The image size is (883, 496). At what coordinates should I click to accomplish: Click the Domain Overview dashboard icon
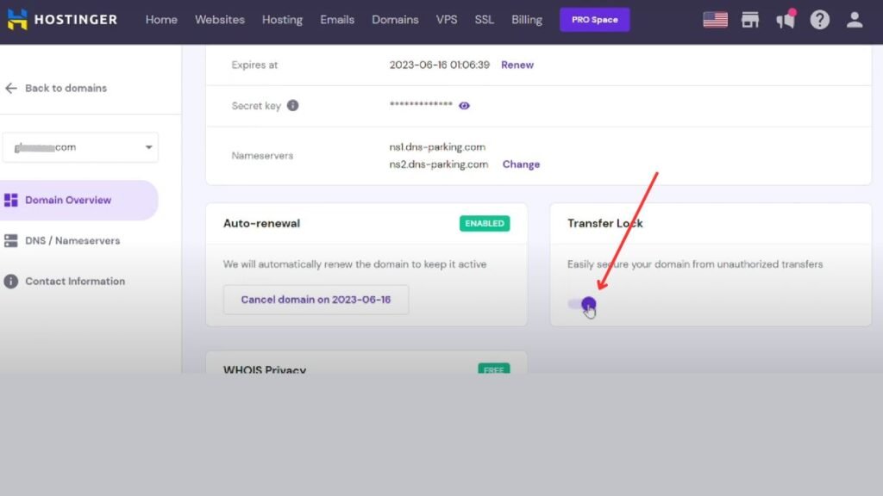click(x=10, y=200)
